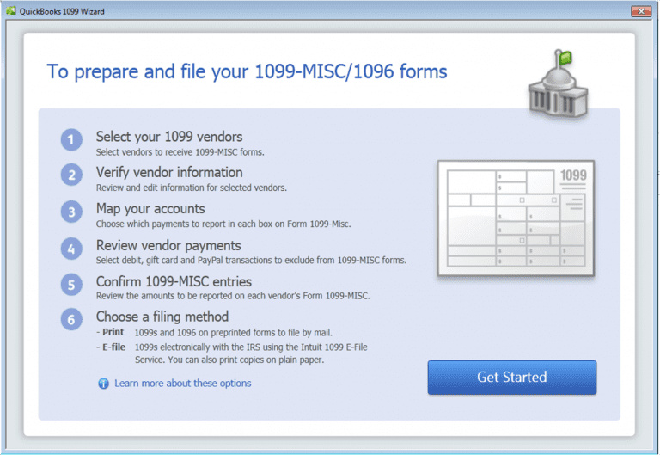Viewport: 660px width, 455px height.
Task: Click 'Choose which payments to report' description
Action: (x=223, y=224)
